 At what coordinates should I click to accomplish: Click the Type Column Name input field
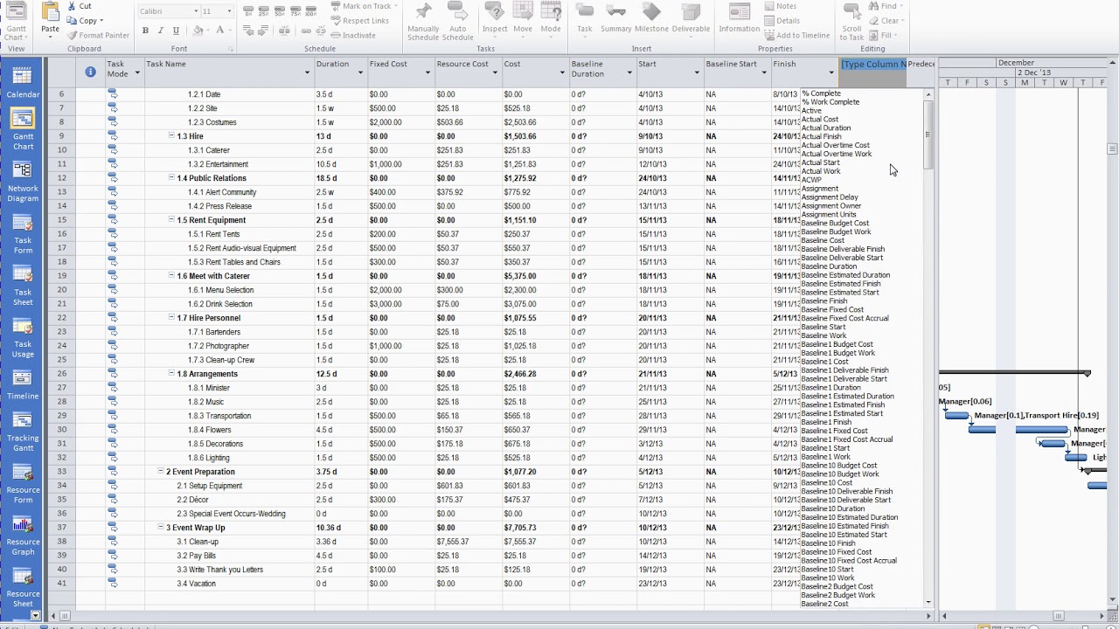tap(873, 64)
